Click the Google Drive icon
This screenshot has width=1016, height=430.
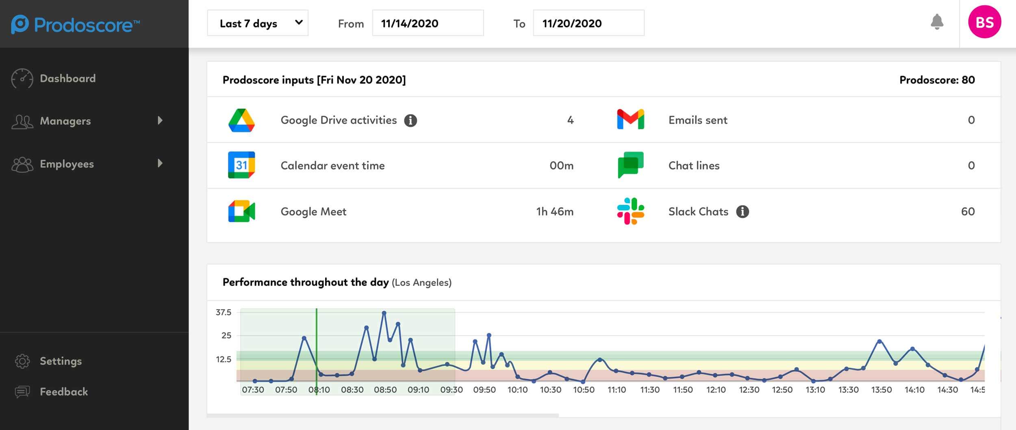[241, 120]
